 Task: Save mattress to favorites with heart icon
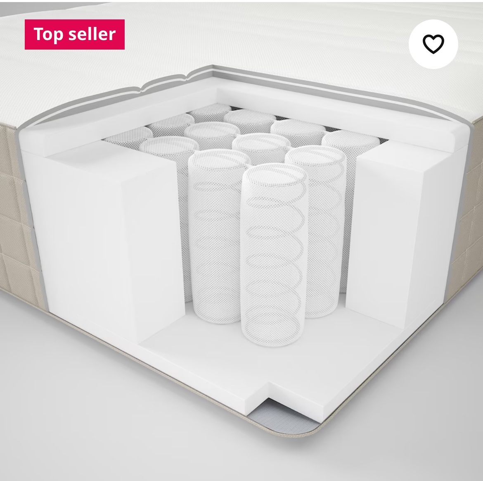point(433,44)
